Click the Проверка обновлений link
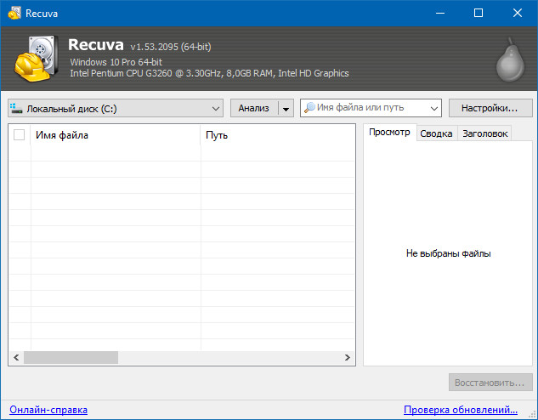 pos(461,410)
